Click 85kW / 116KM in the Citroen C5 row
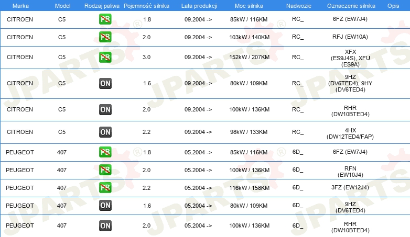Viewport: 410px width, 237px height. [x=249, y=19]
